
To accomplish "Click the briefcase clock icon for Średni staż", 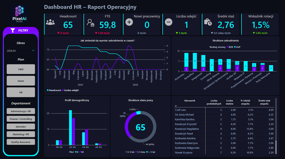I will (208, 22).
